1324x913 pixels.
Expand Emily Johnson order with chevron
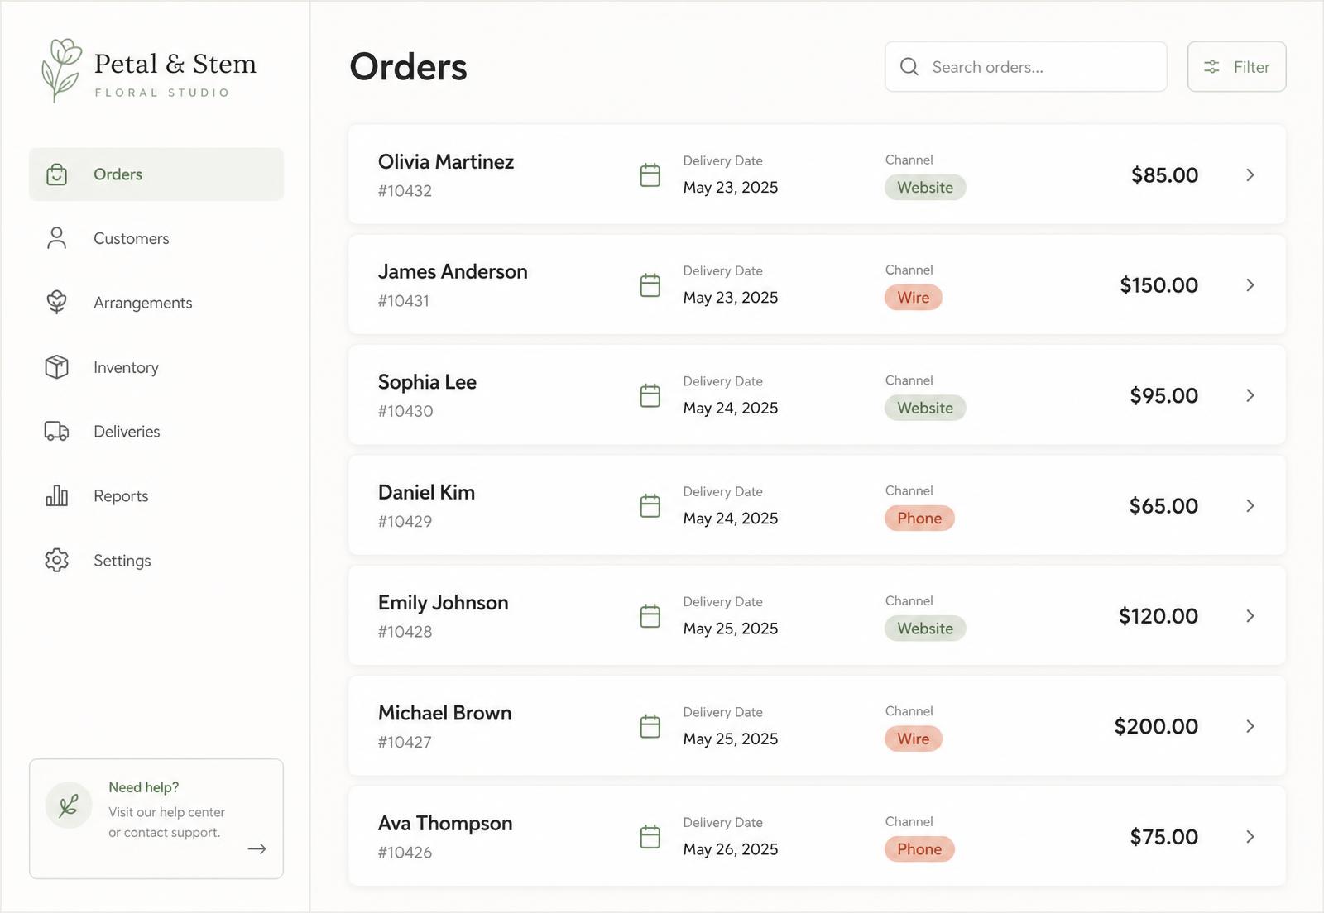1250,616
